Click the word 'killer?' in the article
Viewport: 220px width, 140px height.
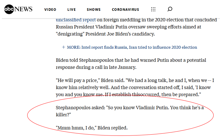tap(63, 115)
